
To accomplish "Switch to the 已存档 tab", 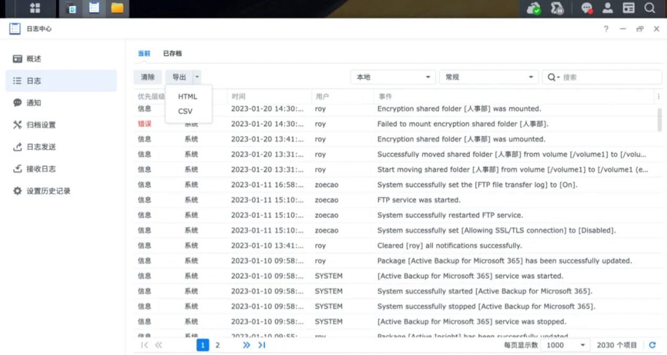I will coord(172,54).
